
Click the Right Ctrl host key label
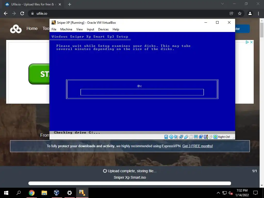tap(224, 137)
